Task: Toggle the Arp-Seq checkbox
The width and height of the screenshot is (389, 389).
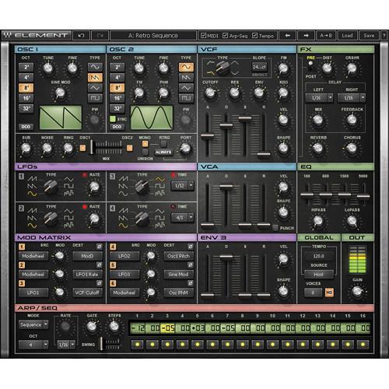Action: pyautogui.click(x=225, y=35)
